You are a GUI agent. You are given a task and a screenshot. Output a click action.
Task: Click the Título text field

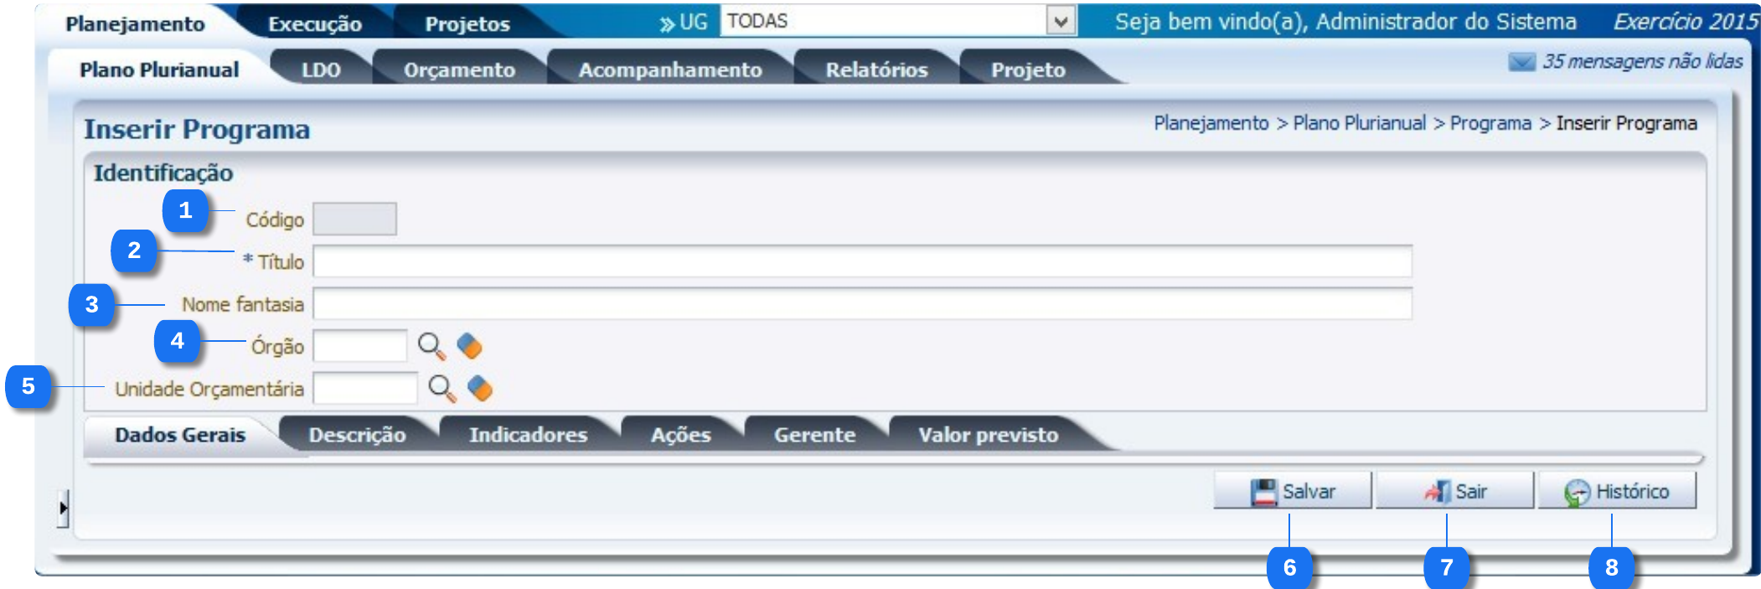[x=862, y=261]
